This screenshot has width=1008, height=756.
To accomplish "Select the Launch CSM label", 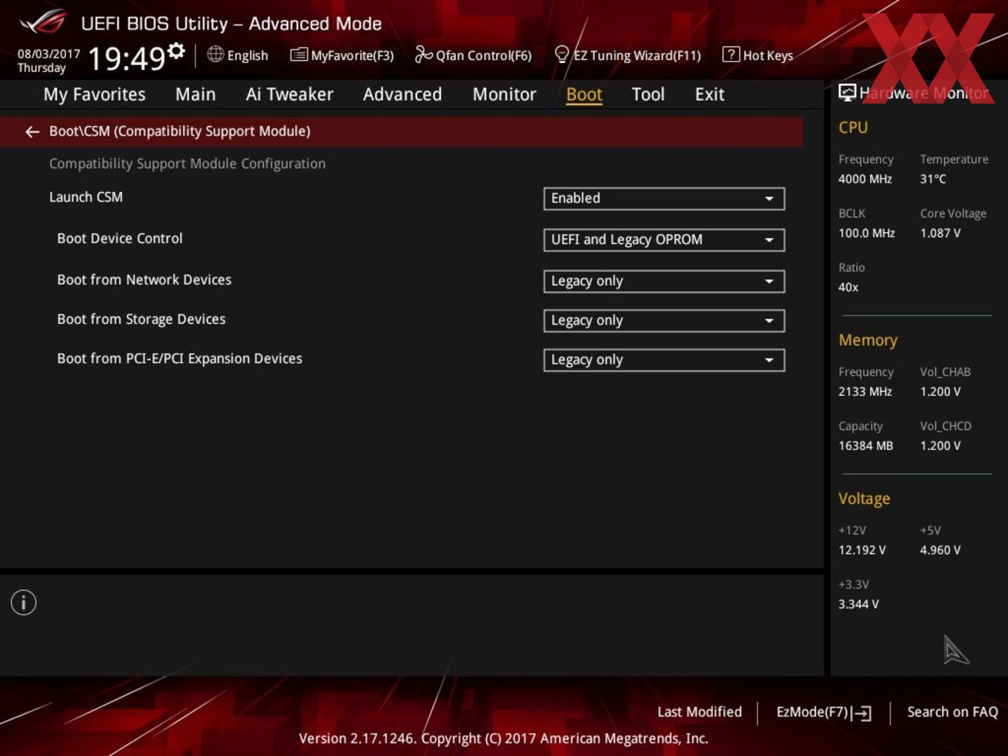I will tap(86, 197).
